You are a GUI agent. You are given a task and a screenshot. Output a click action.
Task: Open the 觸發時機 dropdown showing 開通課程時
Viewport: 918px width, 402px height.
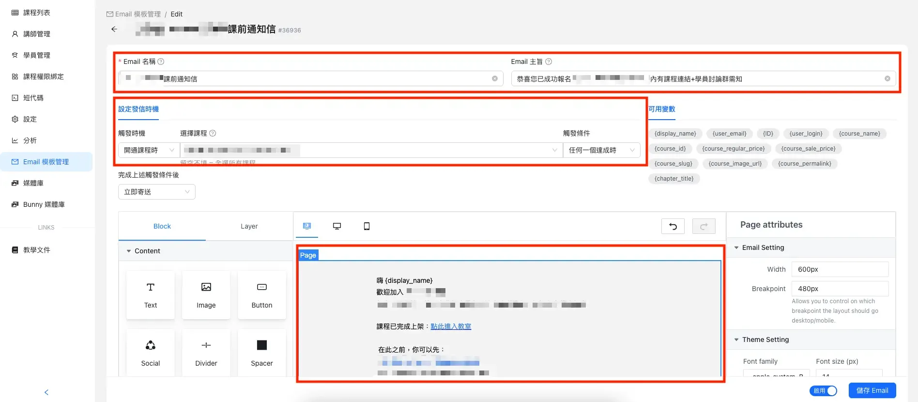pyautogui.click(x=149, y=150)
